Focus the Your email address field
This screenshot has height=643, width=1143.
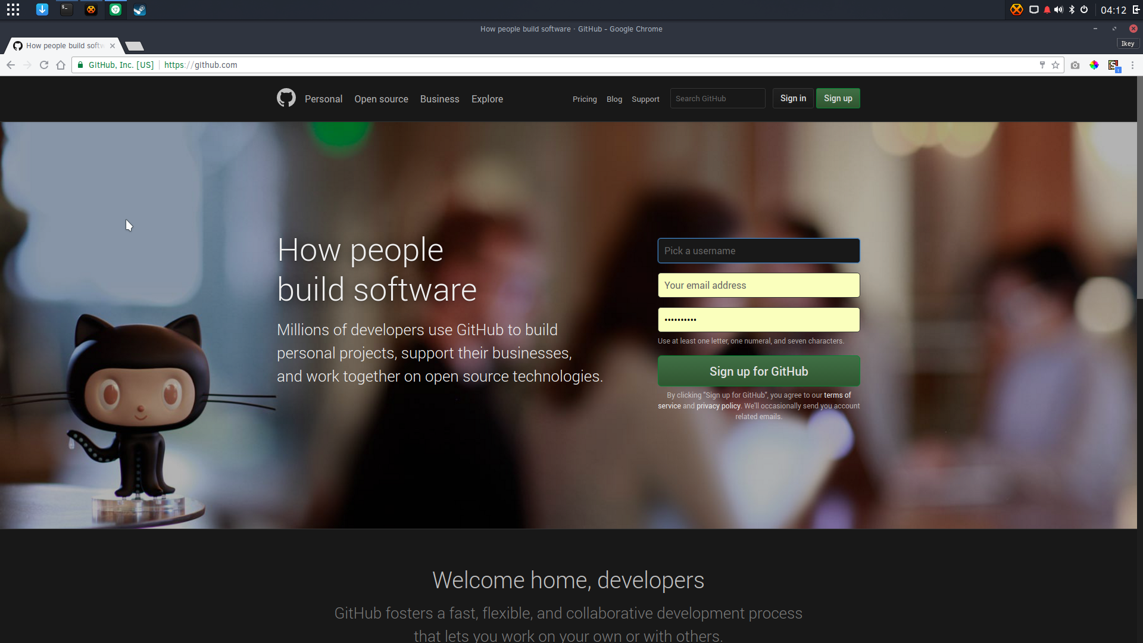point(758,285)
